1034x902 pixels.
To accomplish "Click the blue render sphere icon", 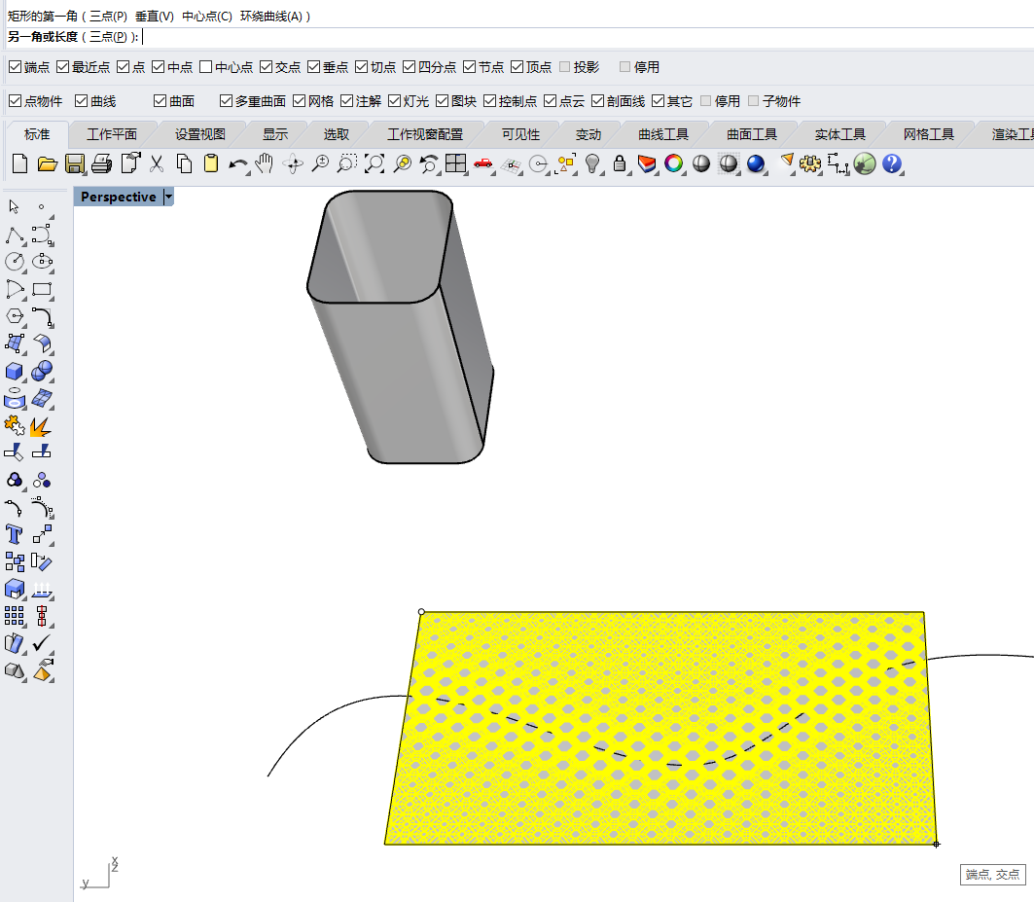I will click(x=756, y=163).
